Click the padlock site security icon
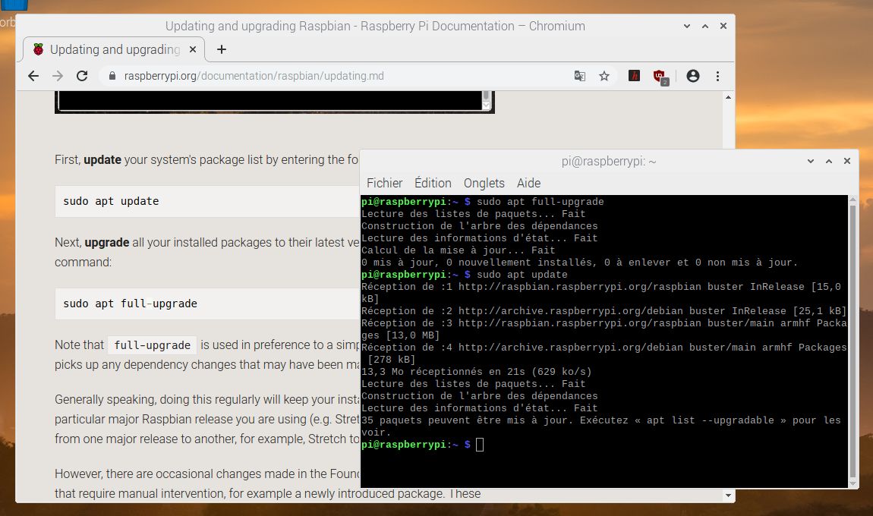The image size is (873, 516). click(x=112, y=76)
